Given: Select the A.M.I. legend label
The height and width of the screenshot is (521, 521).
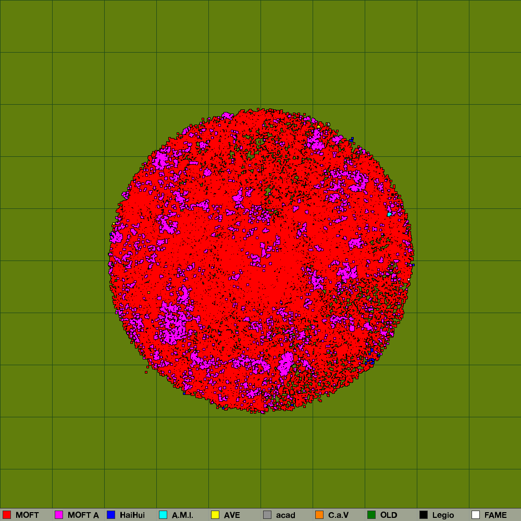Looking at the screenshot, I should point(182,515).
